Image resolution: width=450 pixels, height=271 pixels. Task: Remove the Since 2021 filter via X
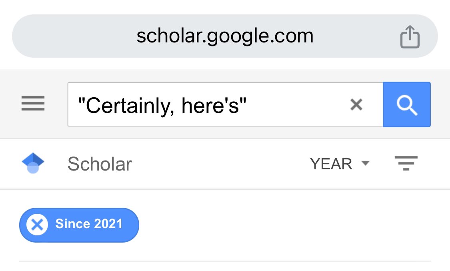pos(37,225)
